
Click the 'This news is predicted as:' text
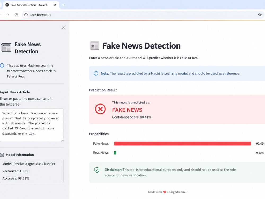click(x=131, y=102)
